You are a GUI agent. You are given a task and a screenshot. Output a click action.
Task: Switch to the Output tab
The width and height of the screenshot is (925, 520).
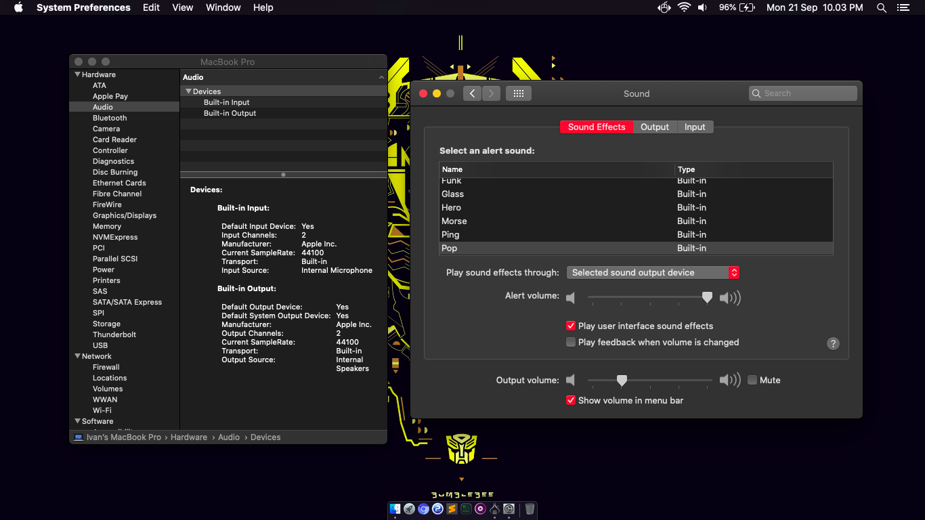pos(655,127)
